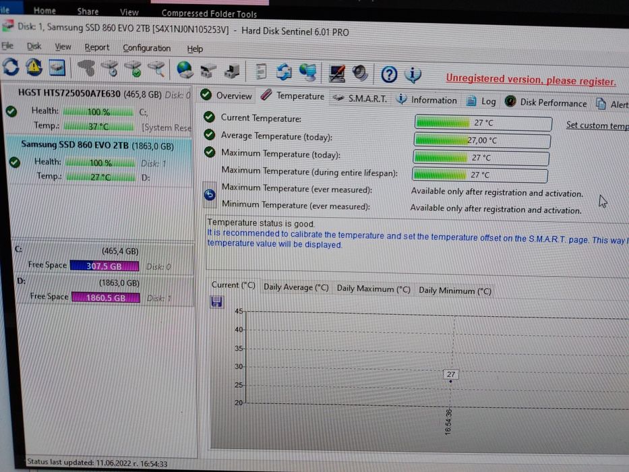Click the blue circular arrow icon beside Maximum Temperature

coord(210,195)
